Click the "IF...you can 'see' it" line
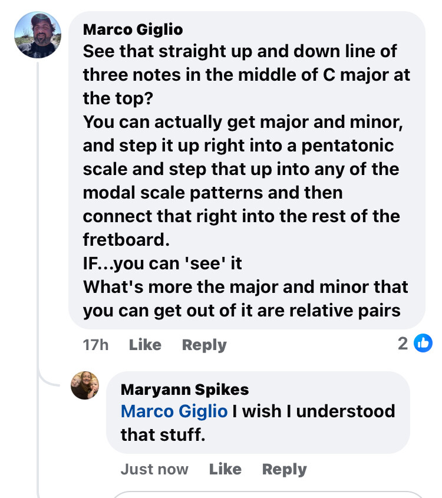This screenshot has height=498, width=442. pos(163,263)
